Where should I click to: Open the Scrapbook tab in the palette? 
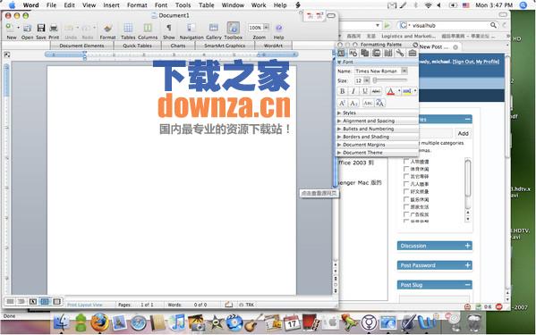(377, 53)
